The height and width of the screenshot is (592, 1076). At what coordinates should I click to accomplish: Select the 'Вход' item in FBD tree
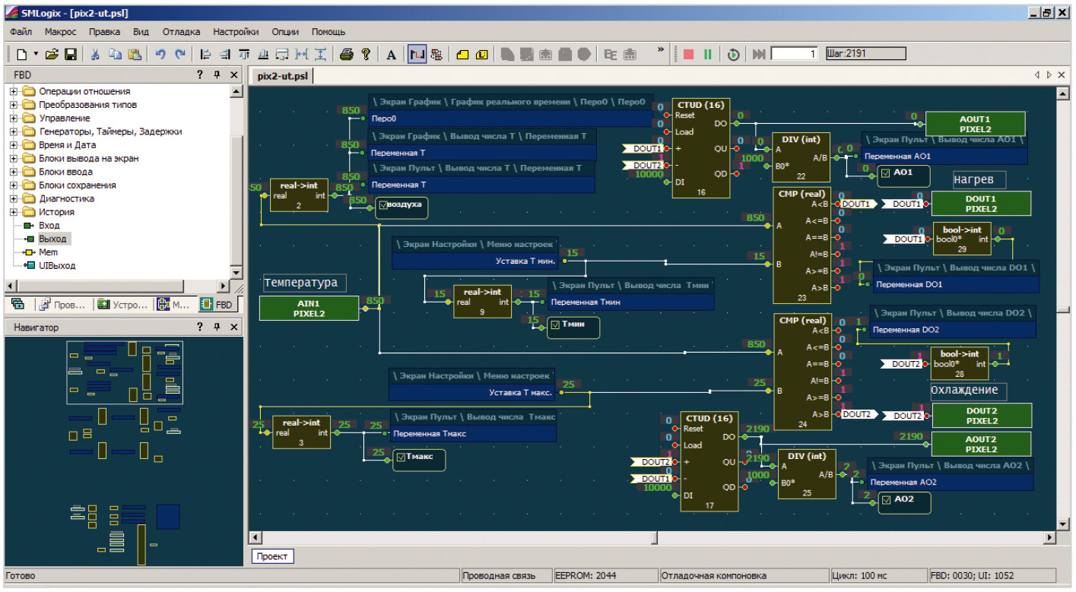click(49, 226)
